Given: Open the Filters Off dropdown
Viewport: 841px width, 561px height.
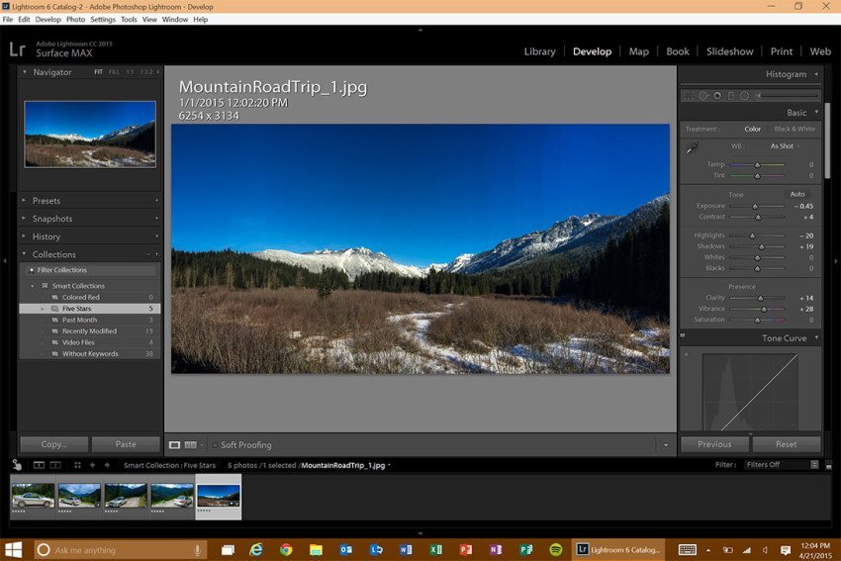Looking at the screenshot, I should tap(782, 465).
